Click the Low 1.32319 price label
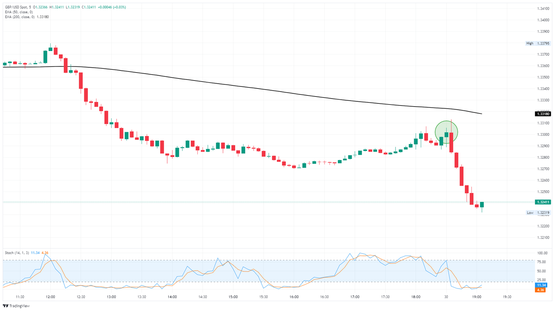Image resolution: width=555 pixels, height=311 pixels. [x=538, y=213]
